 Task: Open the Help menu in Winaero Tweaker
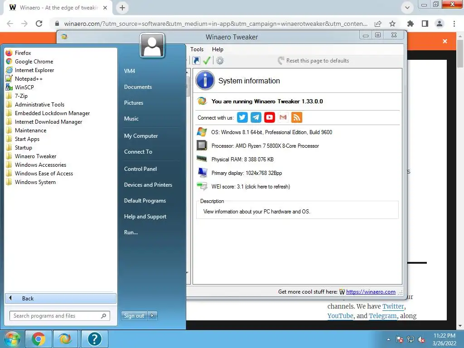tap(217, 49)
